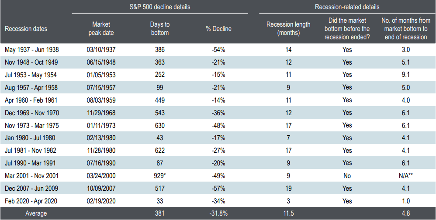436x220 pixels.
Task: Select the 10/09/2007 market peak date
Action: coord(101,189)
